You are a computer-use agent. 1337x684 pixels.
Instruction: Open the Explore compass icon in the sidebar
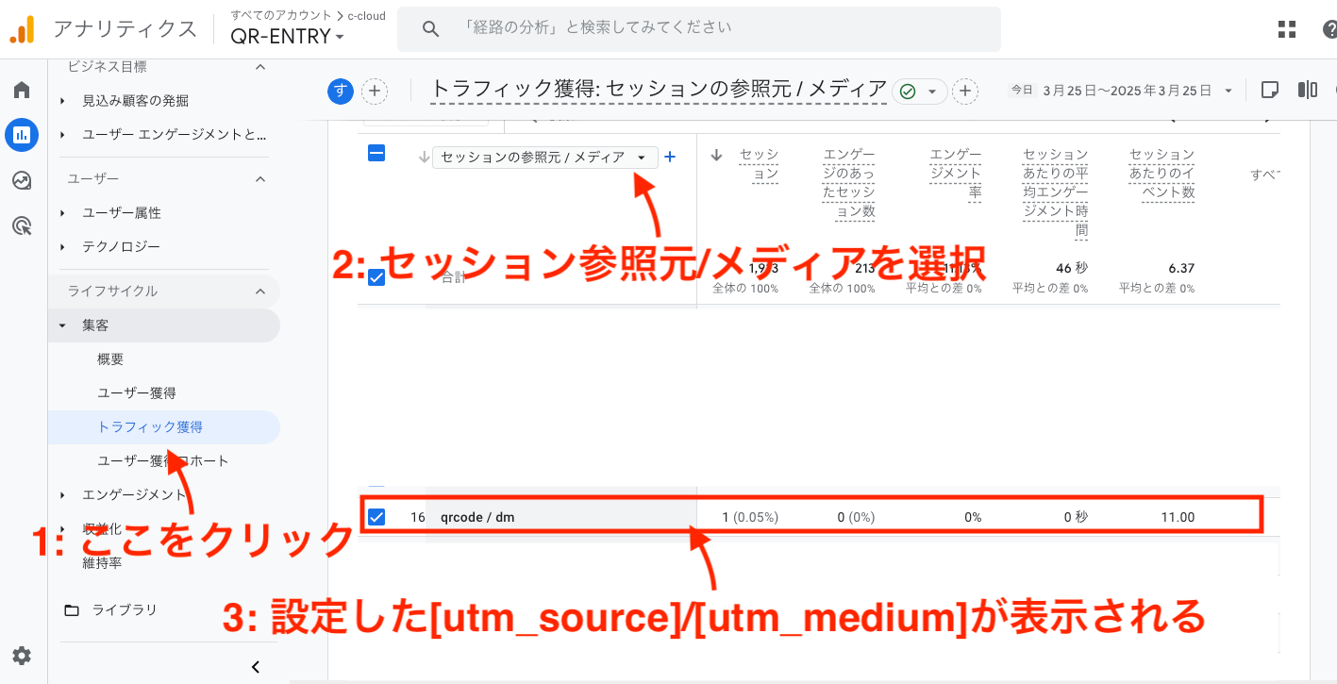point(22,180)
